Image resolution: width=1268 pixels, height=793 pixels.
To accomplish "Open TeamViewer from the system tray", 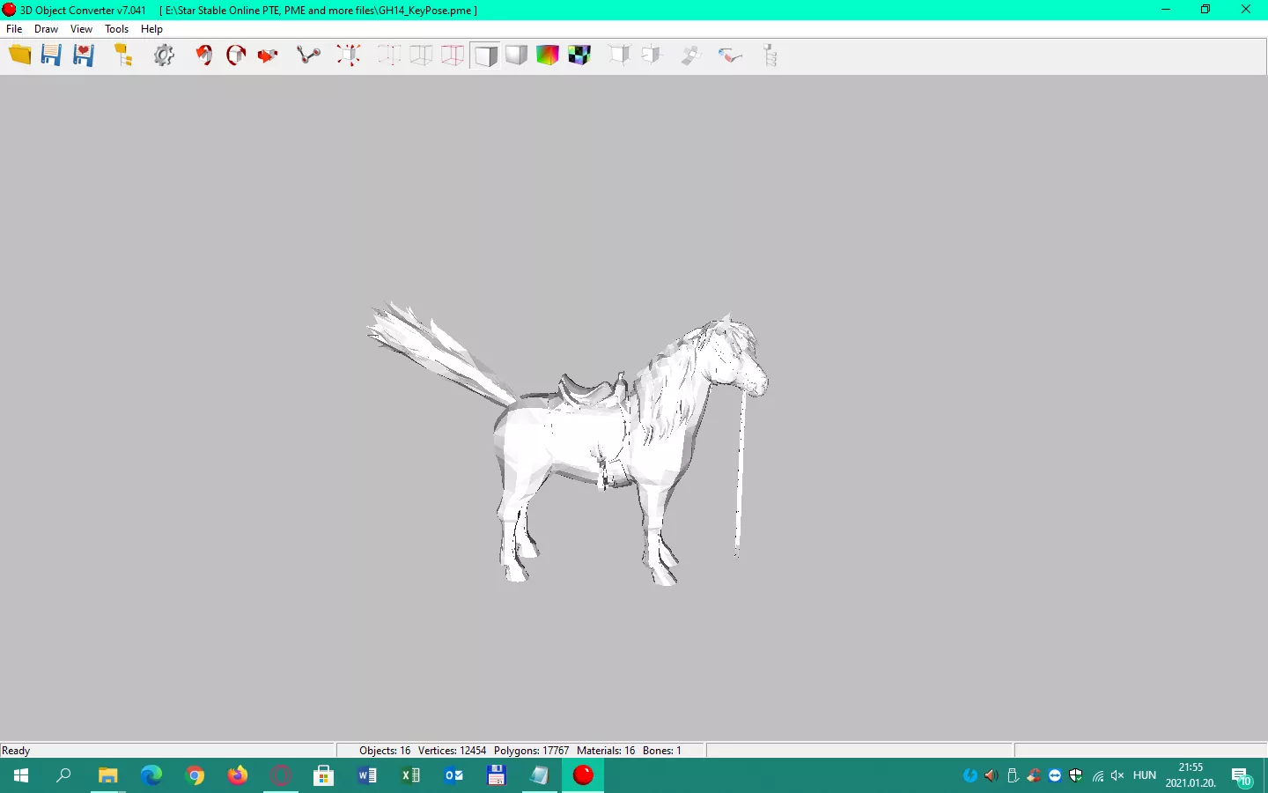I will [1055, 775].
